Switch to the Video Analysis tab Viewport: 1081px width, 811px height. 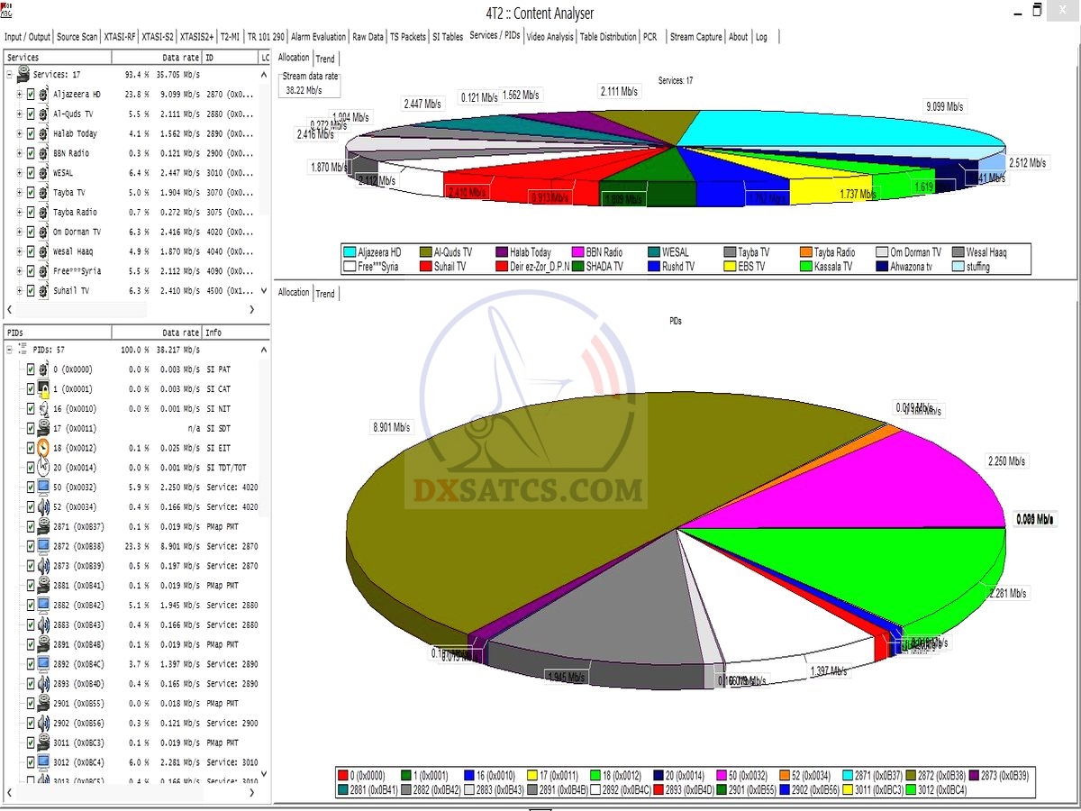click(550, 37)
